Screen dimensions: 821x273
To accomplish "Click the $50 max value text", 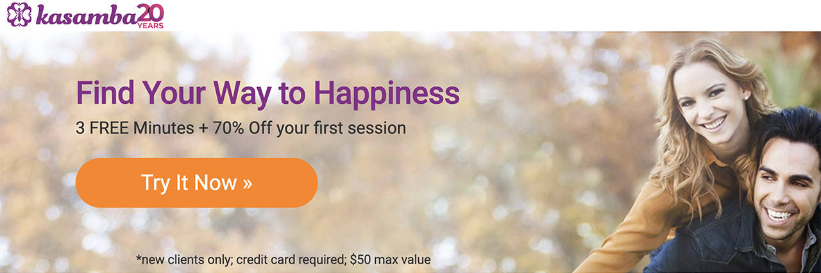I will [x=390, y=260].
